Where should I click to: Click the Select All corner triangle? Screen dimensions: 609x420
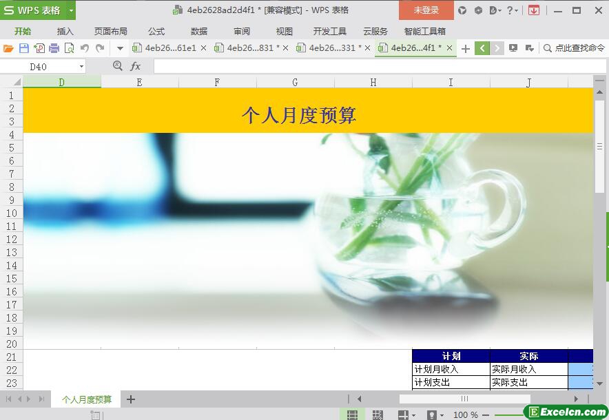point(17,82)
